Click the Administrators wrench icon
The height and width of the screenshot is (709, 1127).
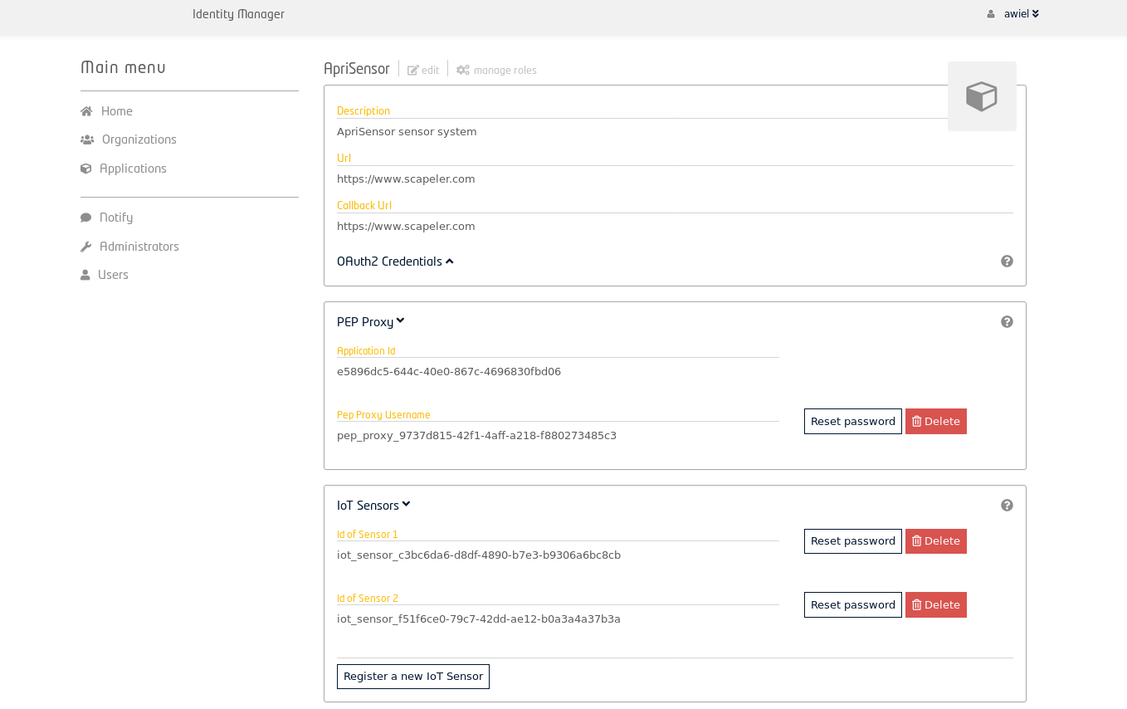(x=85, y=247)
